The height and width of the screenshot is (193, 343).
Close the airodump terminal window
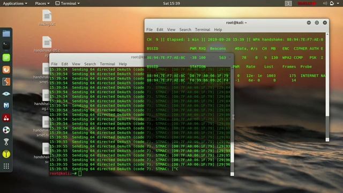click(x=325, y=23)
